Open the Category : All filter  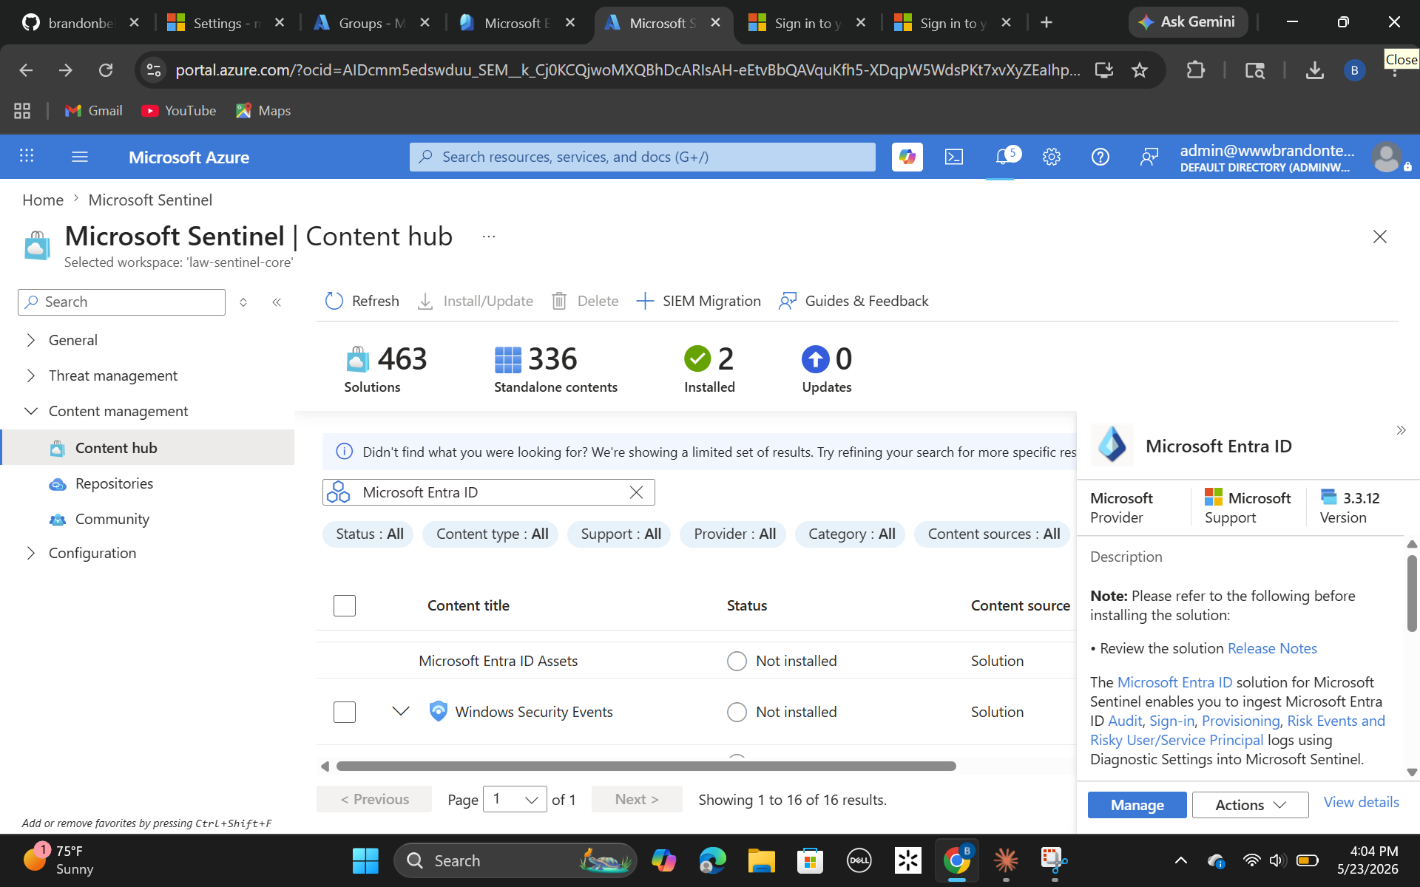pyautogui.click(x=851, y=534)
